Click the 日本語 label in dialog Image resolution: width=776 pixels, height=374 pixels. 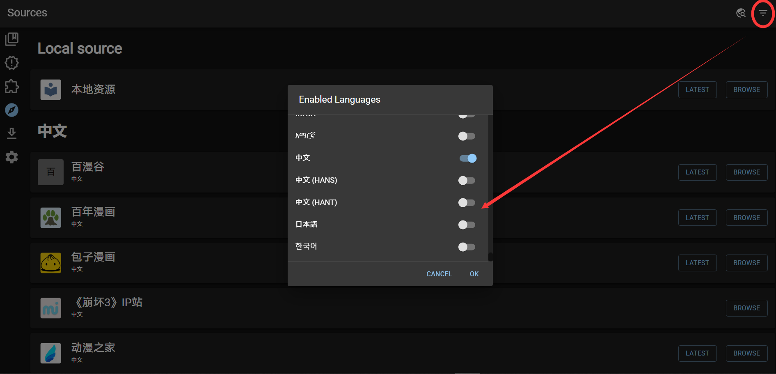(307, 225)
